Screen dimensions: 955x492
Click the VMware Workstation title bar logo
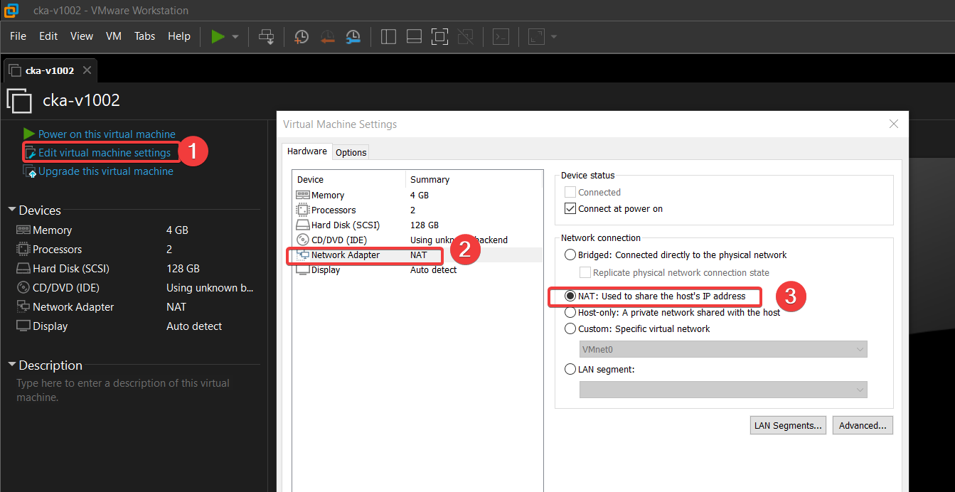pos(11,11)
